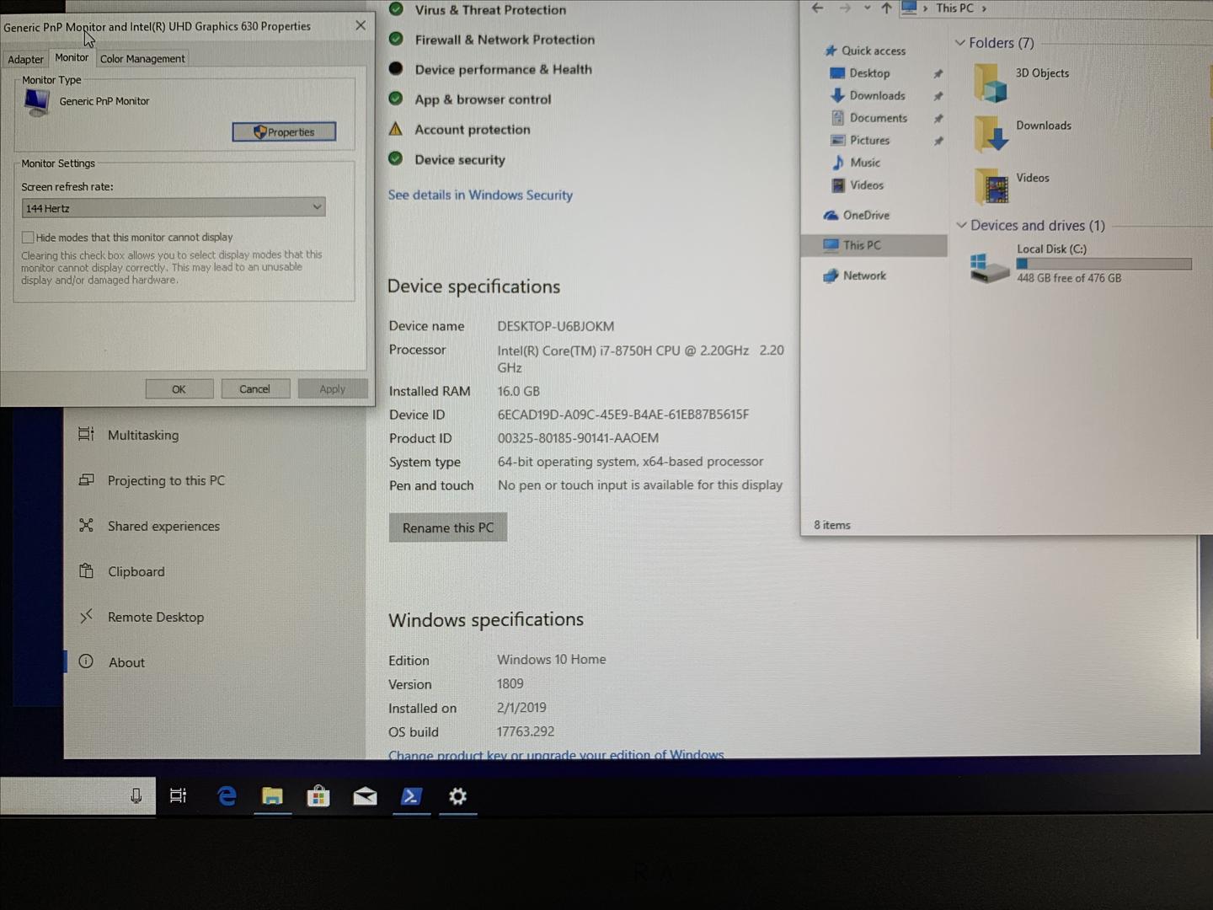Click Virus & Threat Protection status icon
This screenshot has height=910, width=1213.
tap(396, 9)
